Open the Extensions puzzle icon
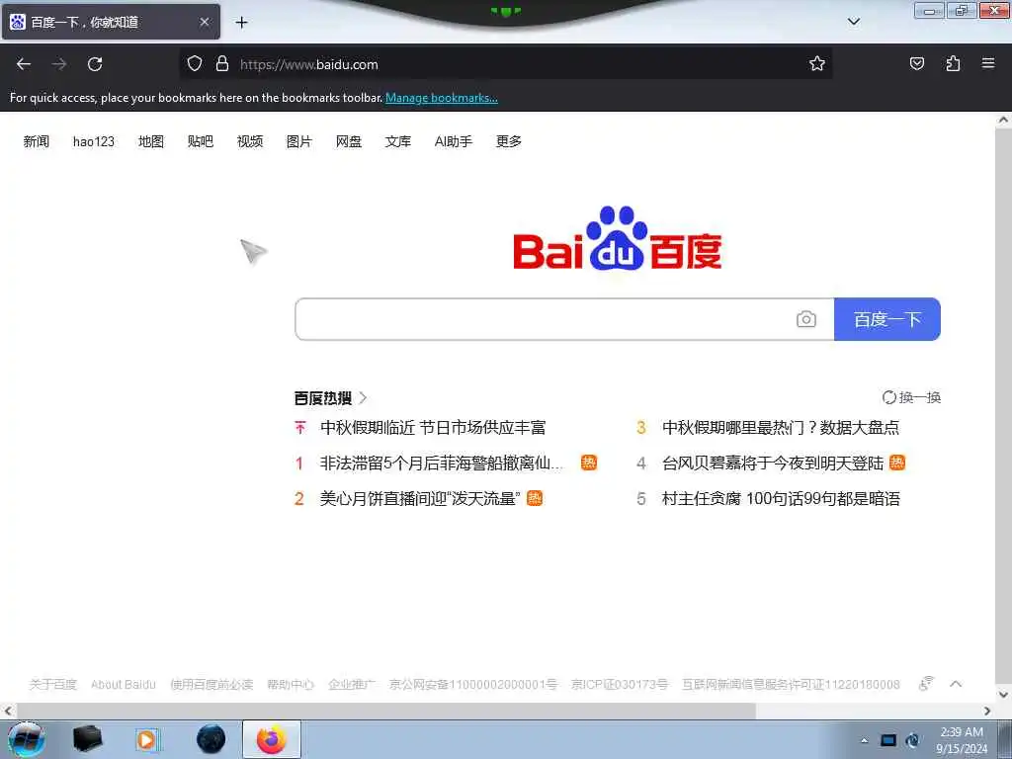This screenshot has height=759, width=1012. pyautogui.click(x=953, y=63)
